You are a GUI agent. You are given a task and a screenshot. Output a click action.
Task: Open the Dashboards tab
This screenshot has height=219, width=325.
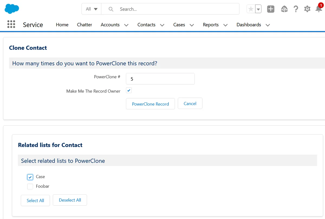[x=249, y=25]
